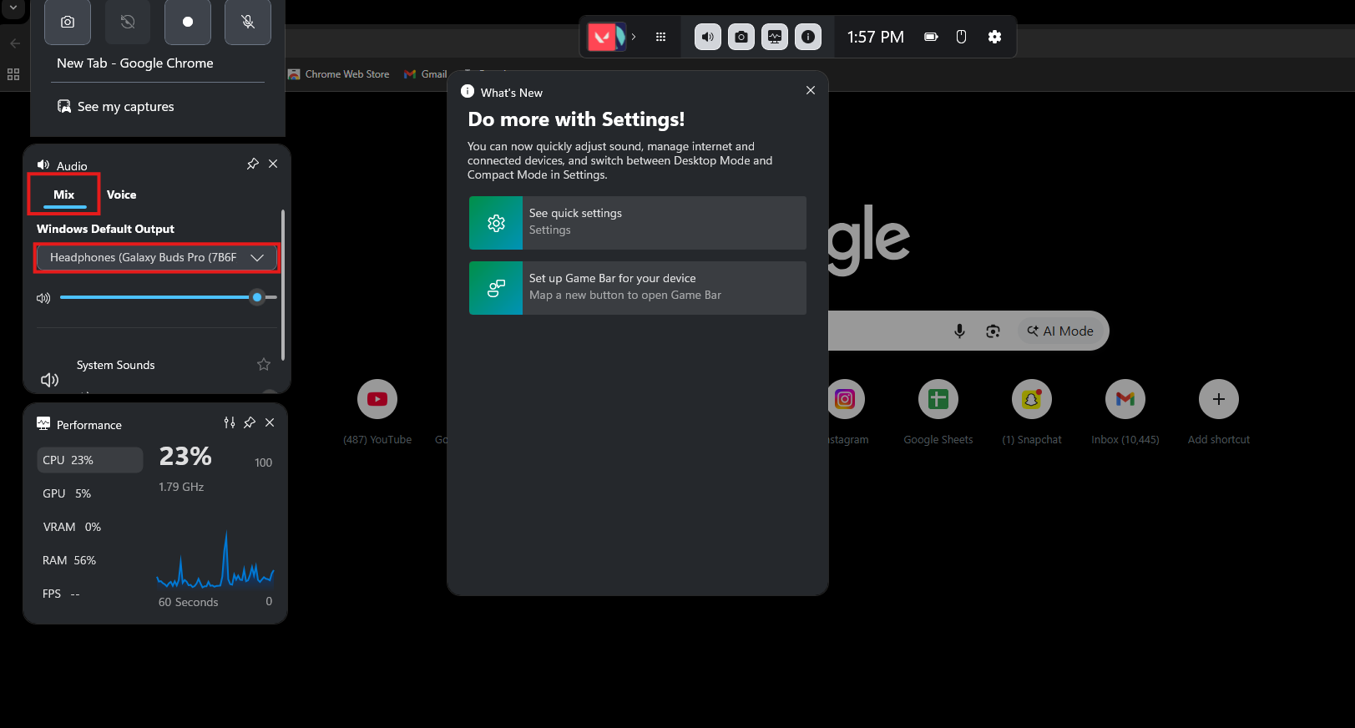
Task: Expand the chevron beside the Valorant icon
Action: point(634,37)
